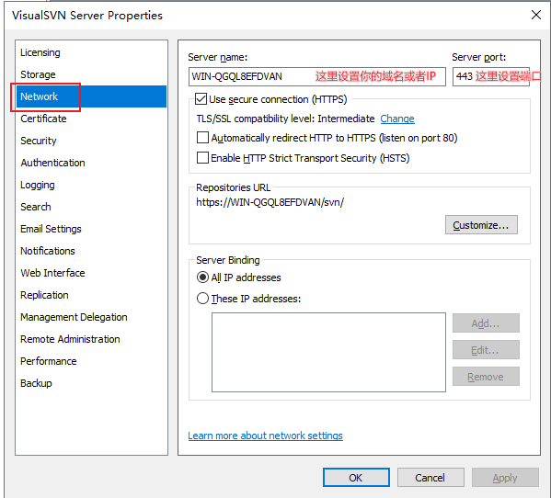Screen dimensions: 551x498
Task: Open Authentication settings
Action: coord(52,163)
